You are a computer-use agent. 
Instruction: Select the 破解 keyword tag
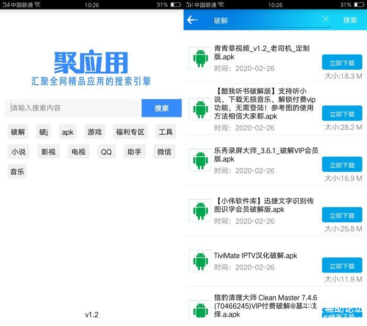pyautogui.click(x=18, y=132)
